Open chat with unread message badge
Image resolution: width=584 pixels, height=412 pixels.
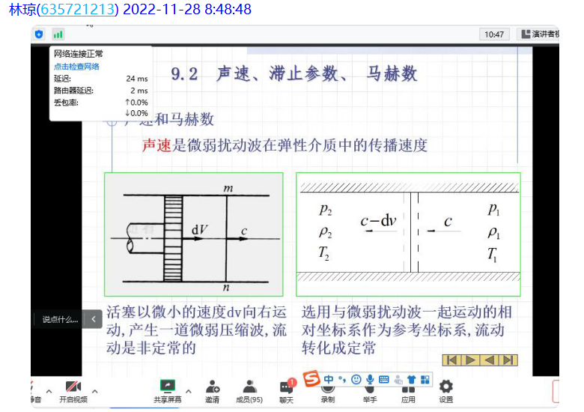[286, 390]
